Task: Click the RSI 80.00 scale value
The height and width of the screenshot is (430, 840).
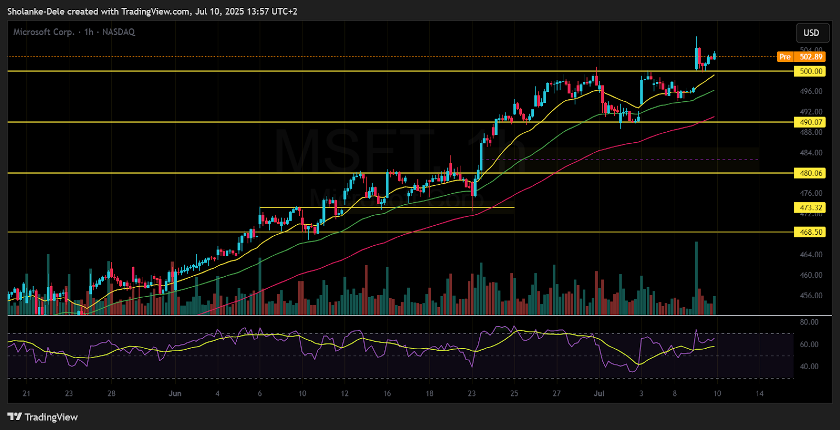Action: point(809,322)
